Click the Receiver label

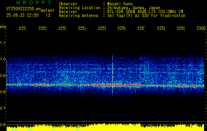pyautogui.click(x=68, y=12)
